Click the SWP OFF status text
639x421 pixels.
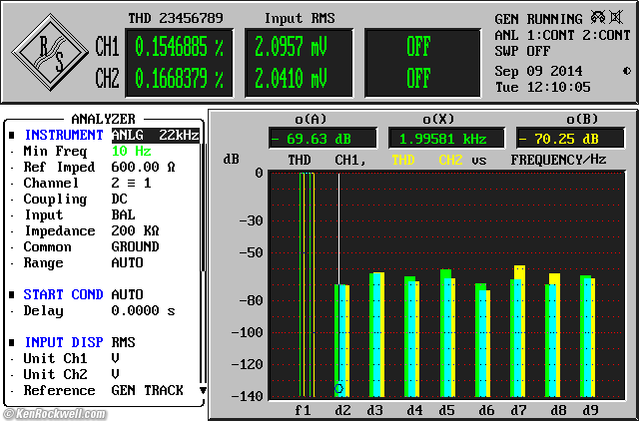point(522,51)
